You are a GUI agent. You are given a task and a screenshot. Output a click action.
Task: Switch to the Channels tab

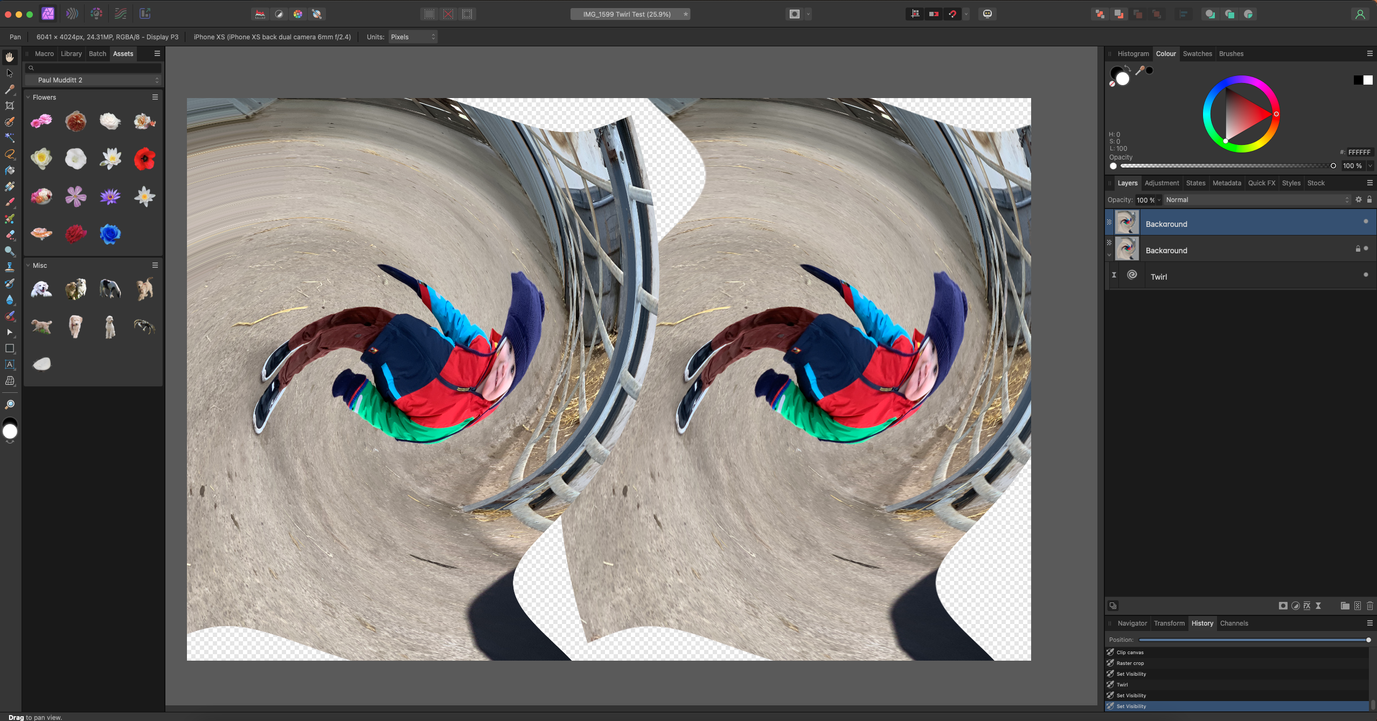click(1234, 623)
